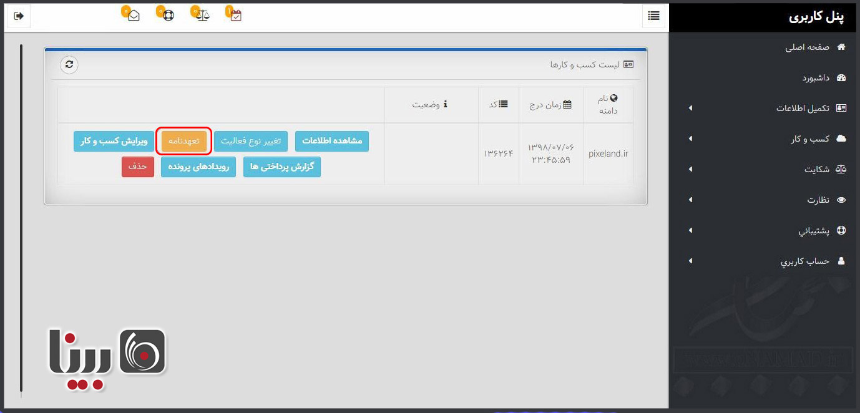Click the user icon beside حساب کاربري
This screenshot has height=413, width=860.
pos(841,260)
